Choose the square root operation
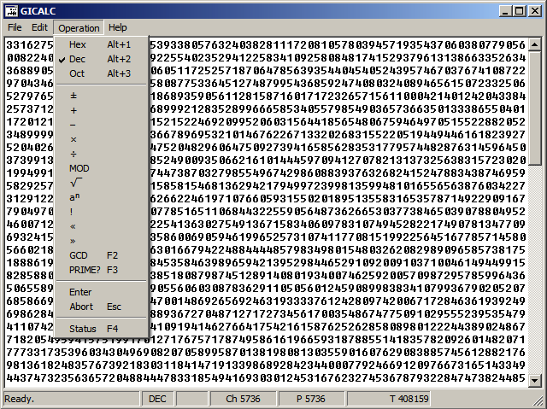 75,183
